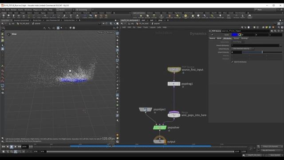This screenshot has width=284, height=160.
Task: Open the Windows menu
Action: [28, 10]
